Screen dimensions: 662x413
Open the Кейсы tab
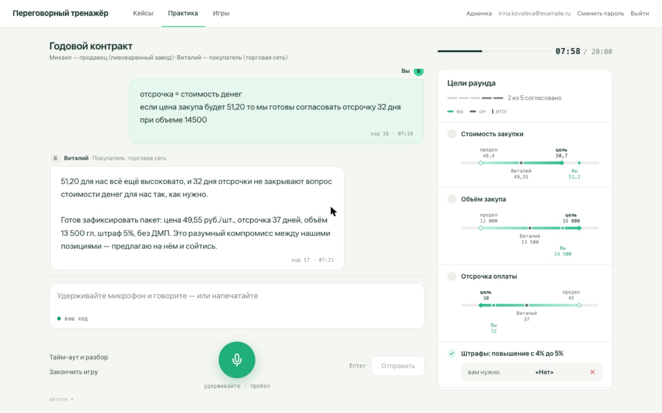[x=143, y=13]
